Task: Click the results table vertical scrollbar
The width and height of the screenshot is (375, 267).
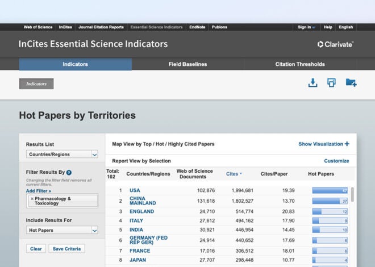Action: (x=353, y=194)
